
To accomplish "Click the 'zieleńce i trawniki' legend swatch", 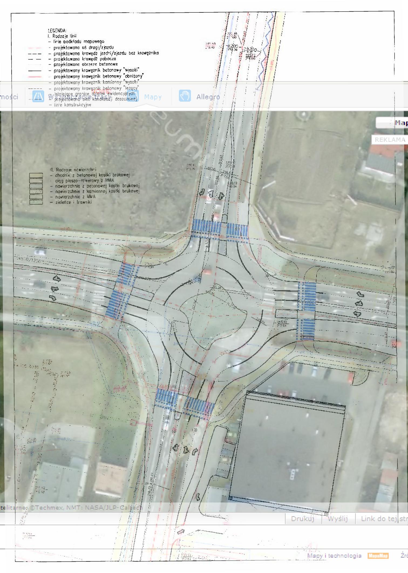I will point(36,202).
